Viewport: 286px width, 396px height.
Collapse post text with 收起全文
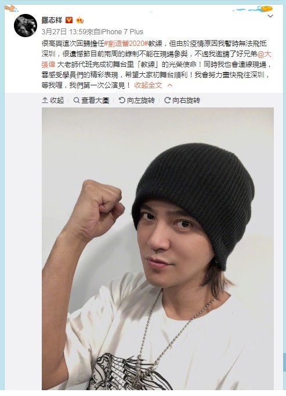point(148,85)
